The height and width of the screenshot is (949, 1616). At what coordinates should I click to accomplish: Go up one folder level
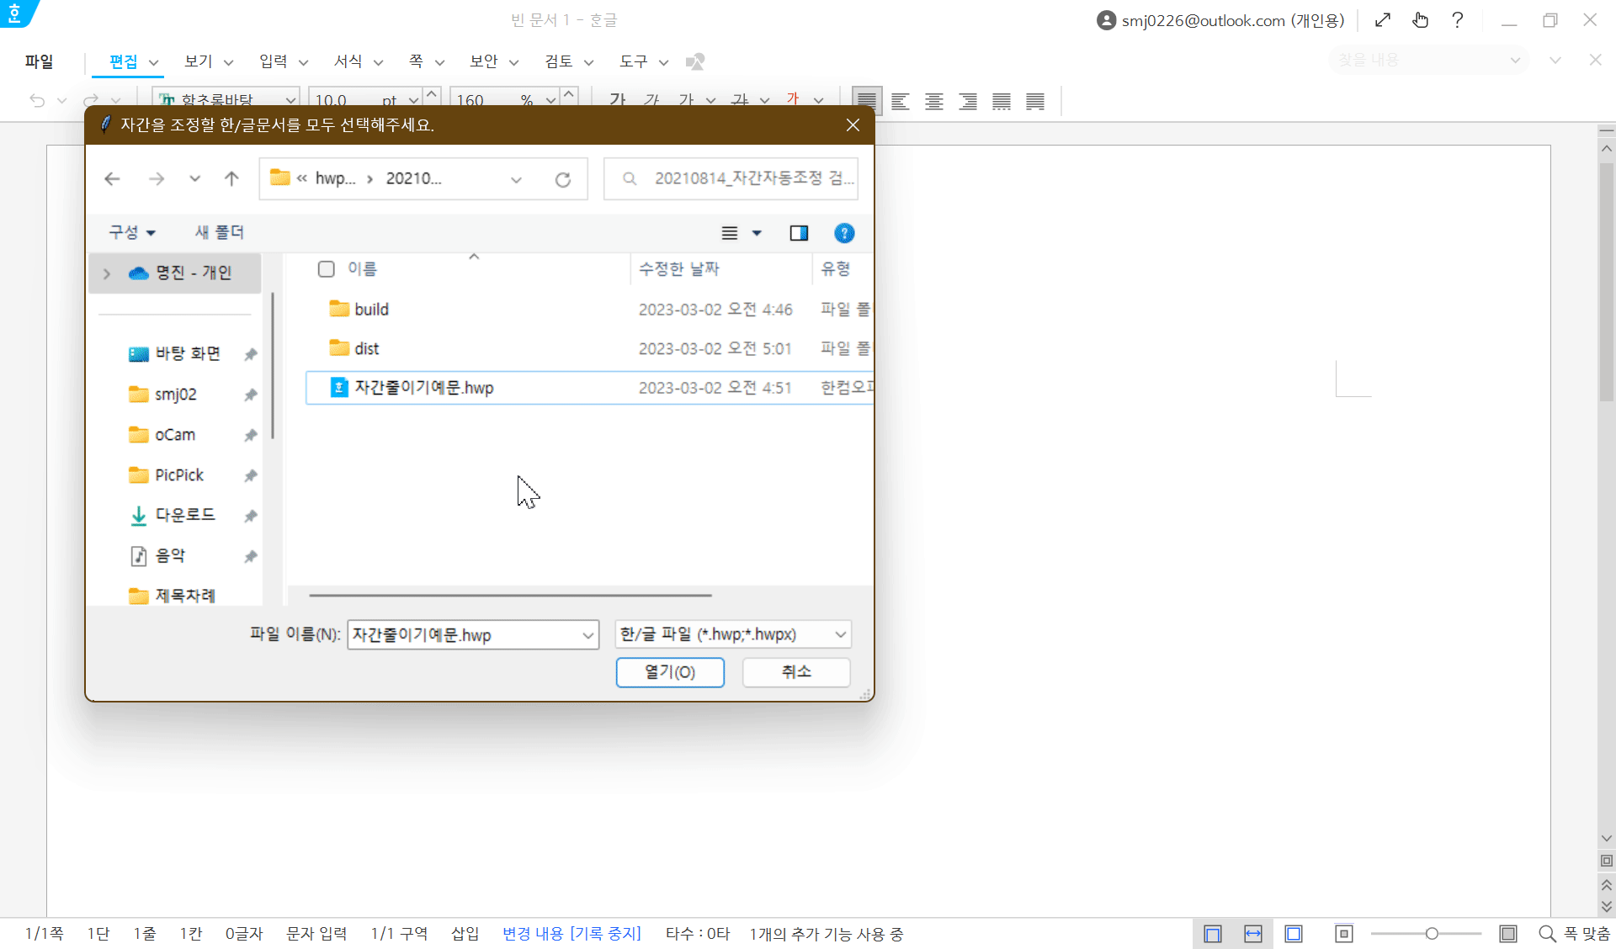pyautogui.click(x=231, y=178)
